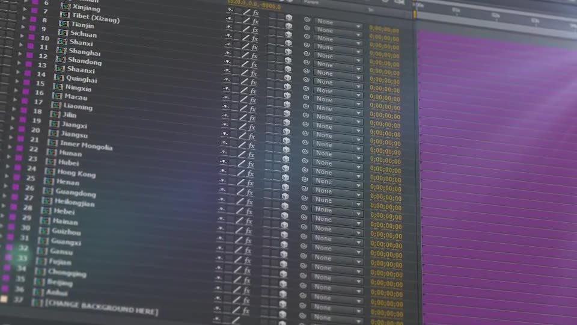Select the Jiangsu layer name

(x=74, y=134)
